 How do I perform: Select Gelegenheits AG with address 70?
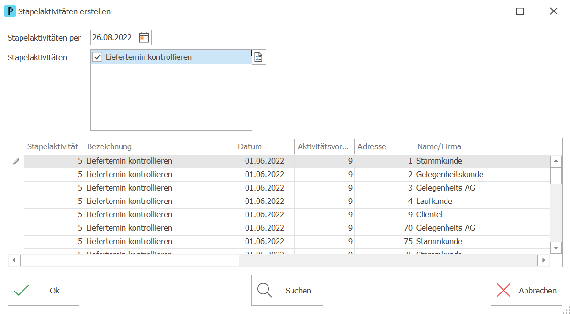tap(287, 228)
